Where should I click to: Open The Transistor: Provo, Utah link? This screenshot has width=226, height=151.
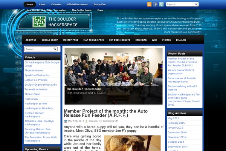coord(41,139)
